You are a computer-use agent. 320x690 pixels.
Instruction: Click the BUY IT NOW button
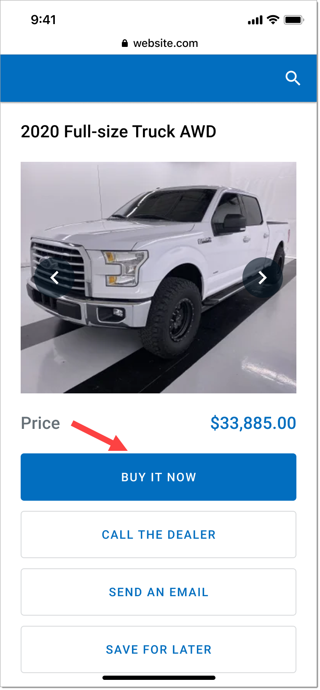click(159, 477)
